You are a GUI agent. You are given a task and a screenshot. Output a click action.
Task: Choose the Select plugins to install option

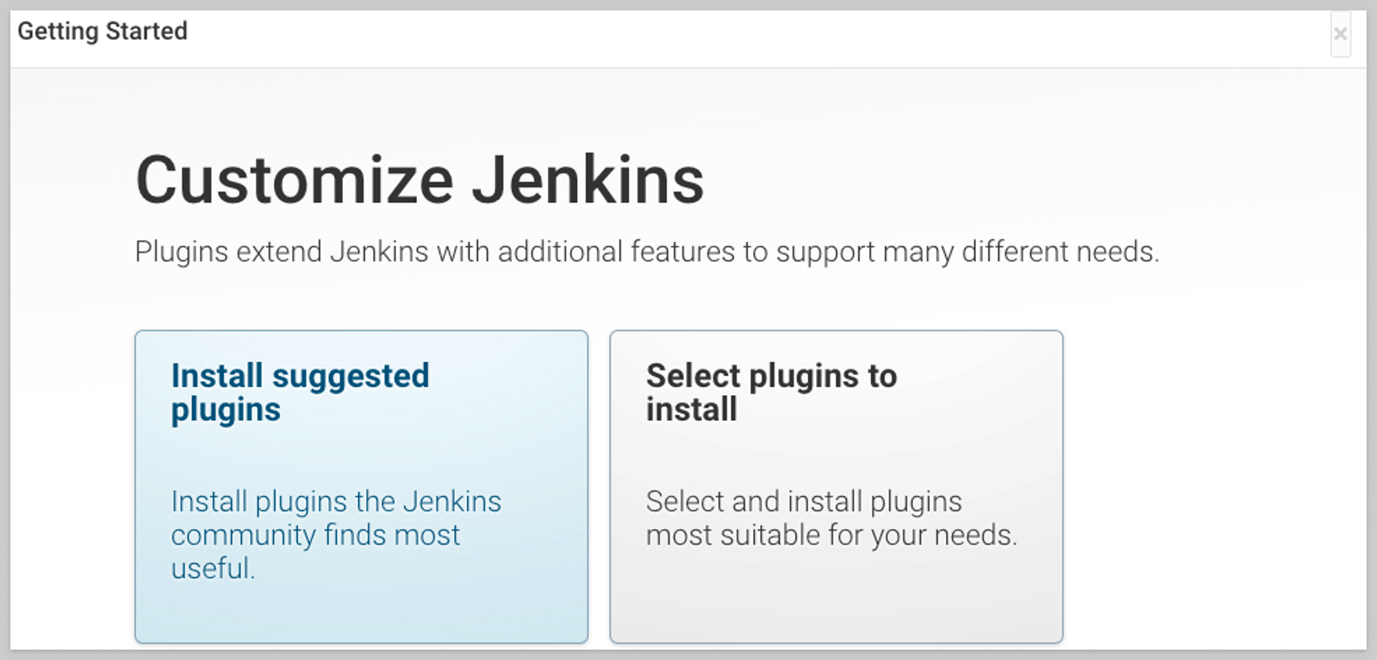pos(836,486)
